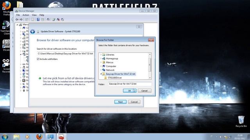Open Windows Media Player from the taskbar
This screenshot has width=250, height=140.
coord(27,136)
